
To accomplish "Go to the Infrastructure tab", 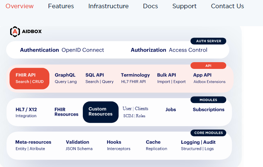I will point(108,6).
